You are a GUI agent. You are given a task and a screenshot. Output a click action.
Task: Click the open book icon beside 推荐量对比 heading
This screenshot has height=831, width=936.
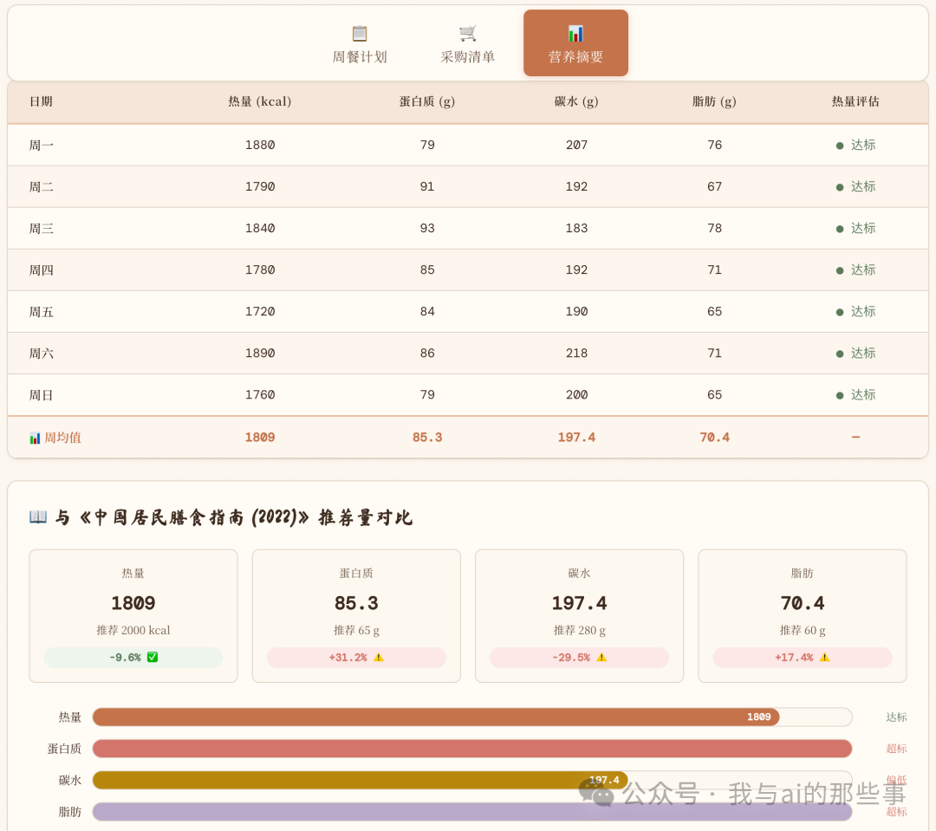37,516
